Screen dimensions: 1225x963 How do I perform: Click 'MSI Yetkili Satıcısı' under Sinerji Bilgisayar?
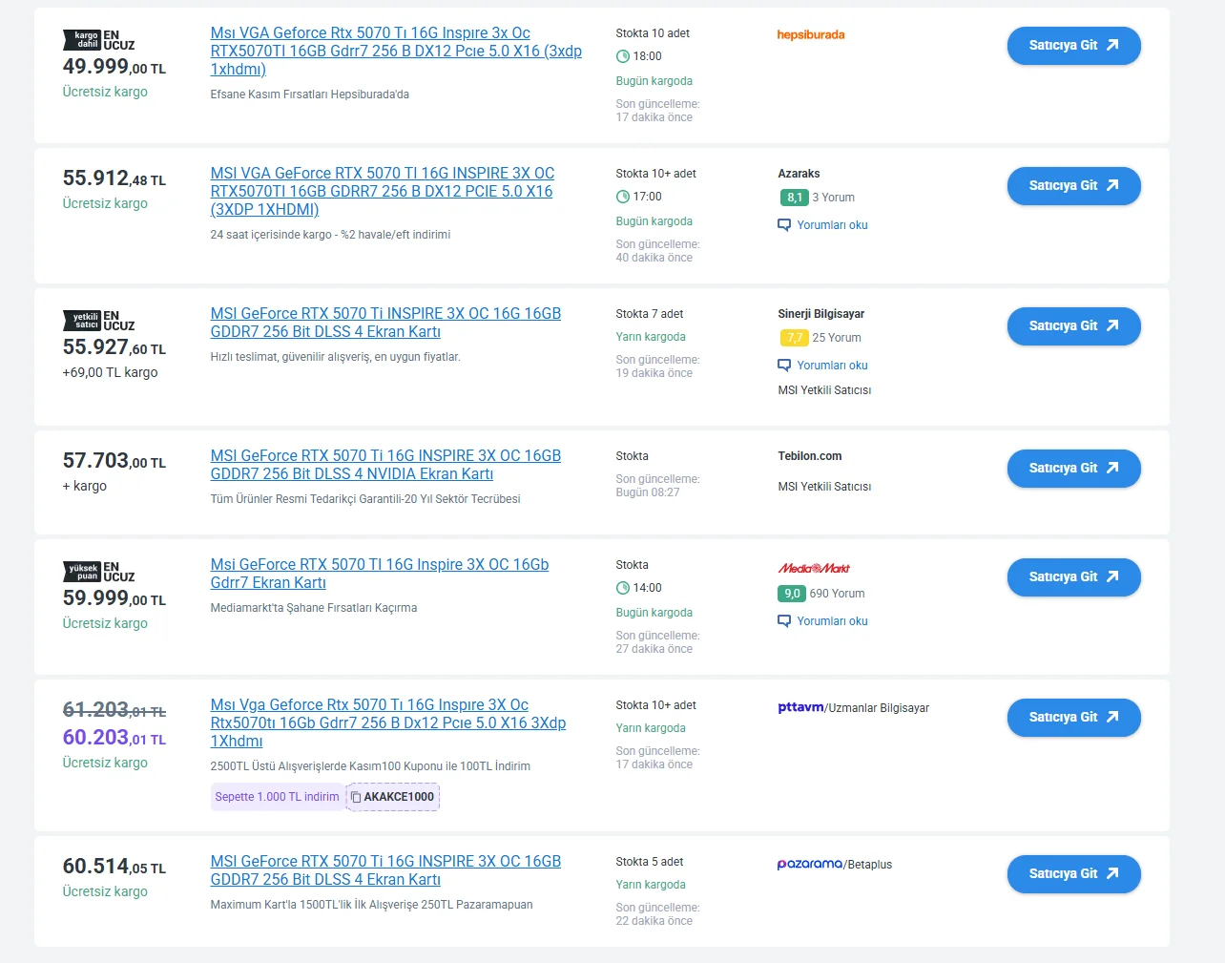point(824,390)
